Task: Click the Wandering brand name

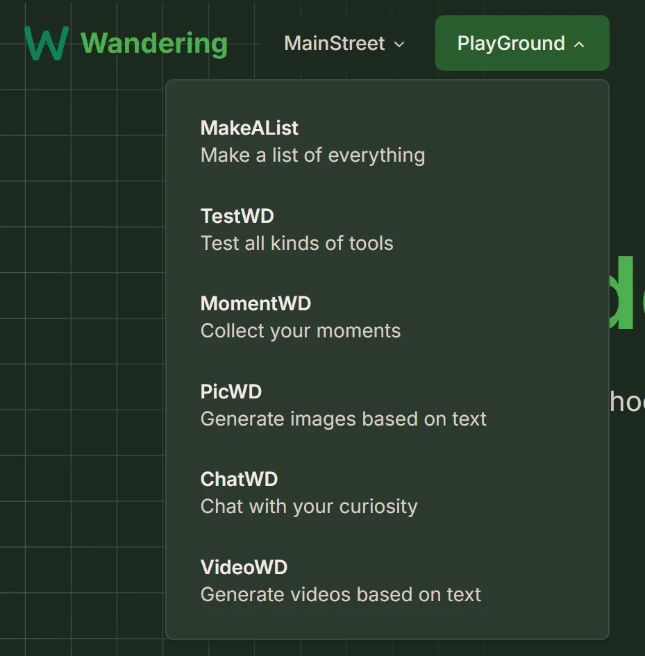Action: [154, 43]
